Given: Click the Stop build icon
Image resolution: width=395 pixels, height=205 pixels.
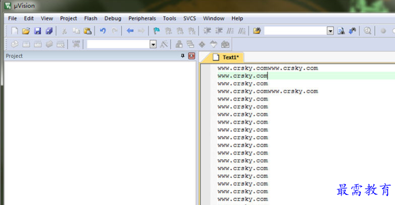Looking at the screenshot, I should (x=60, y=44).
